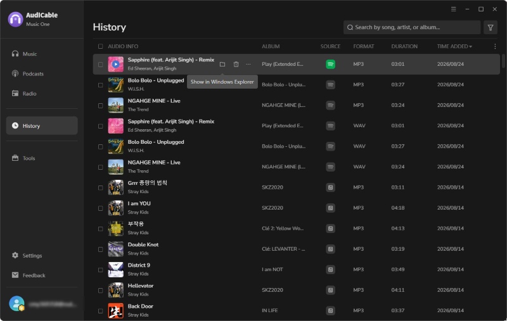Click the source icon for Hellevator
The image size is (507, 321).
tap(330, 290)
